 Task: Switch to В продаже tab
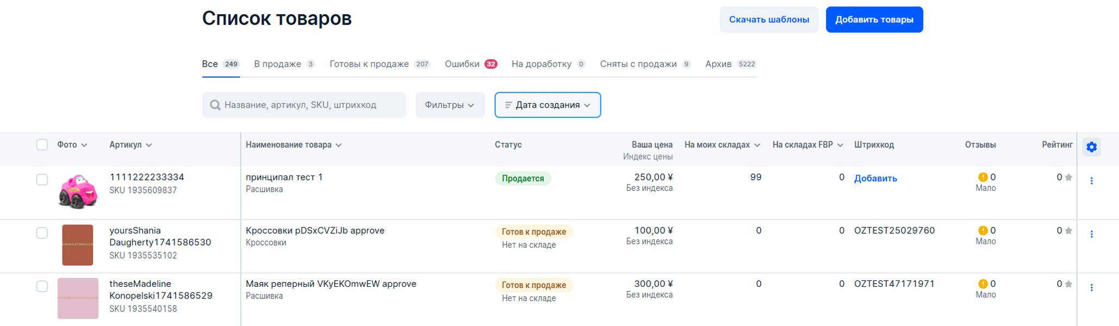(x=284, y=64)
